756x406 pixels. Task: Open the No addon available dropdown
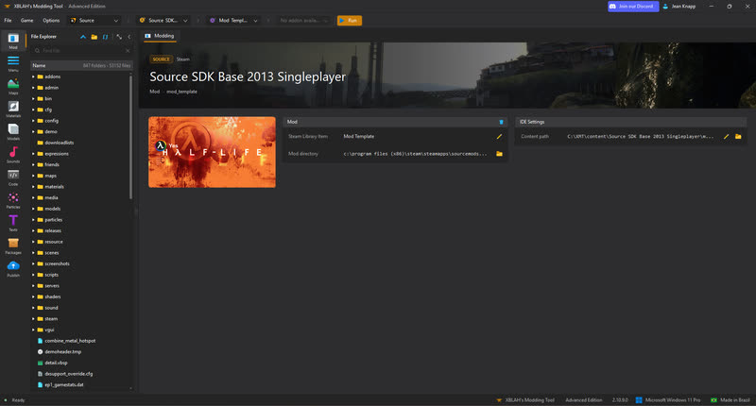304,20
